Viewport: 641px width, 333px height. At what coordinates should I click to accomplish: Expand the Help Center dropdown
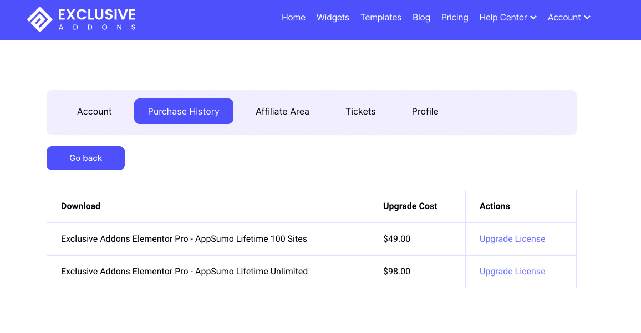(508, 18)
